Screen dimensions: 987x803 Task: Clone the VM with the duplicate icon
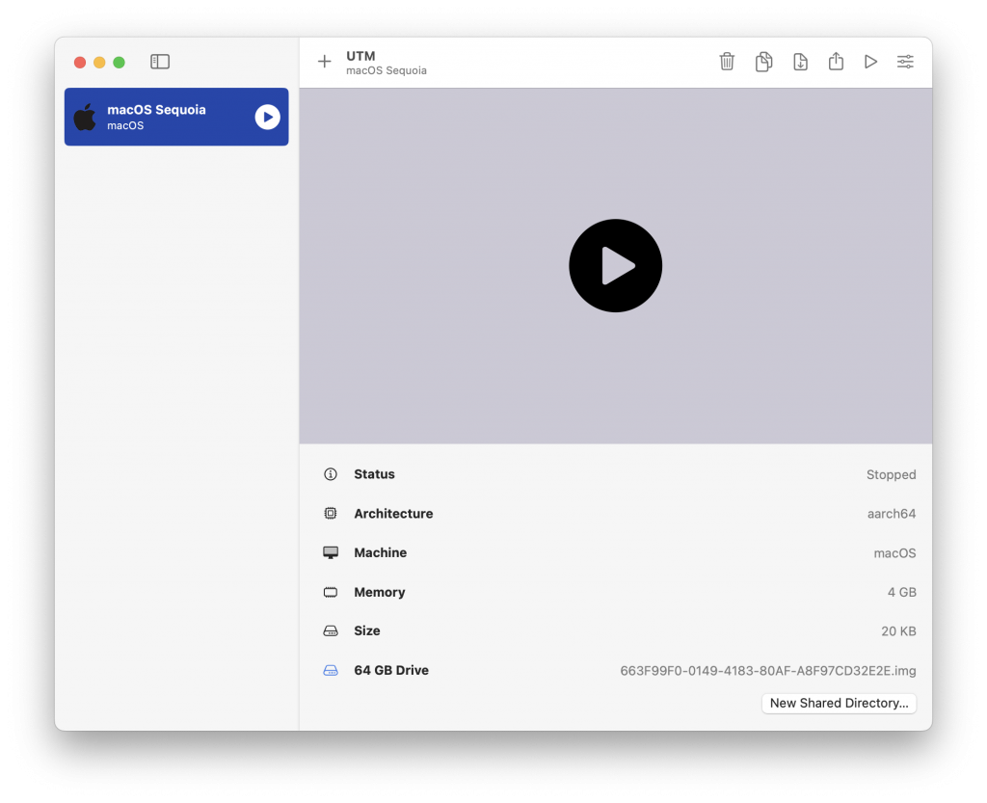pyautogui.click(x=763, y=62)
